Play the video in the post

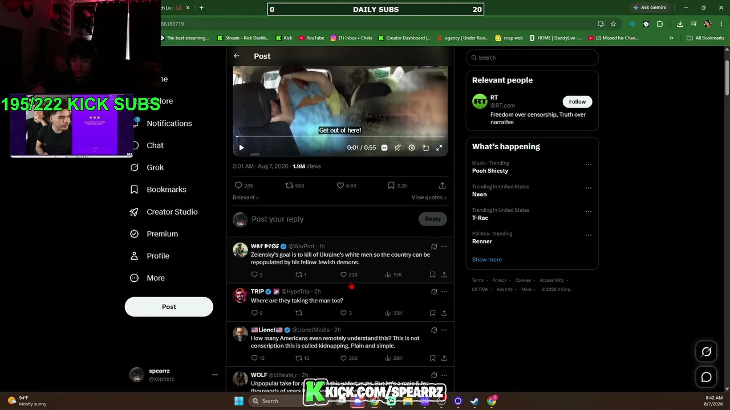tap(241, 147)
